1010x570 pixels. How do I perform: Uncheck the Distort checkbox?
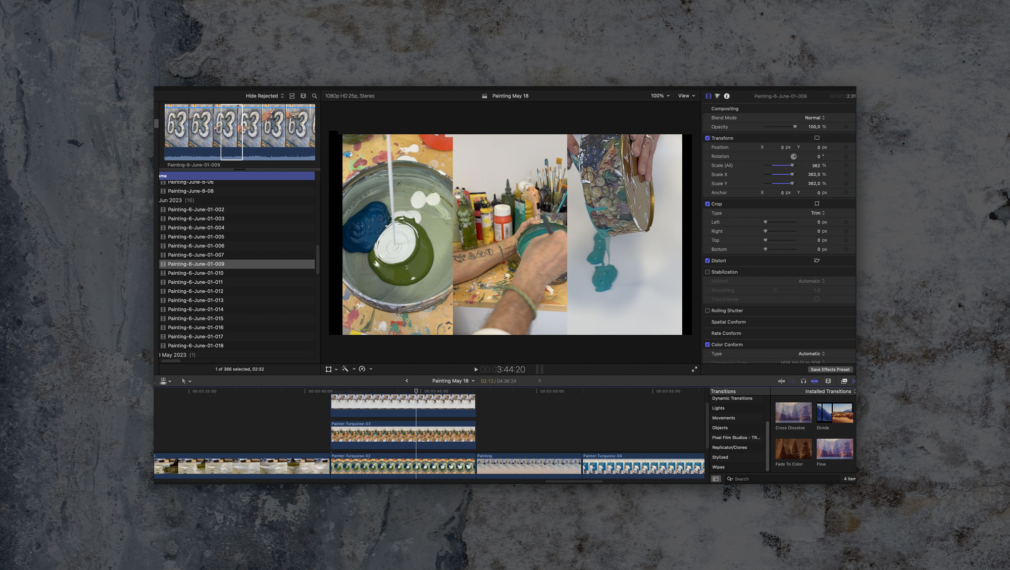[708, 261]
